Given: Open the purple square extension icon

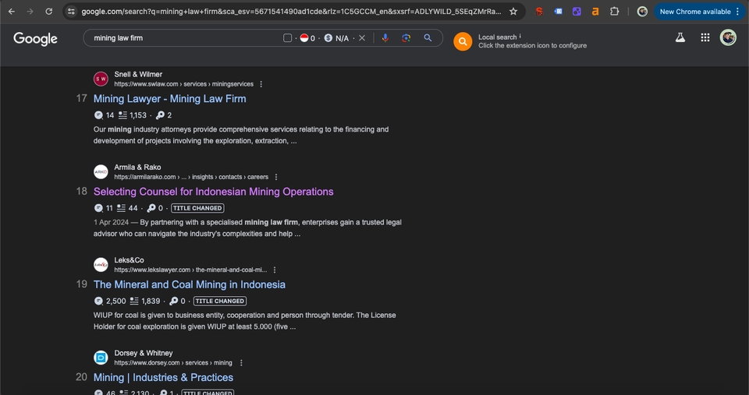Looking at the screenshot, I should [577, 12].
